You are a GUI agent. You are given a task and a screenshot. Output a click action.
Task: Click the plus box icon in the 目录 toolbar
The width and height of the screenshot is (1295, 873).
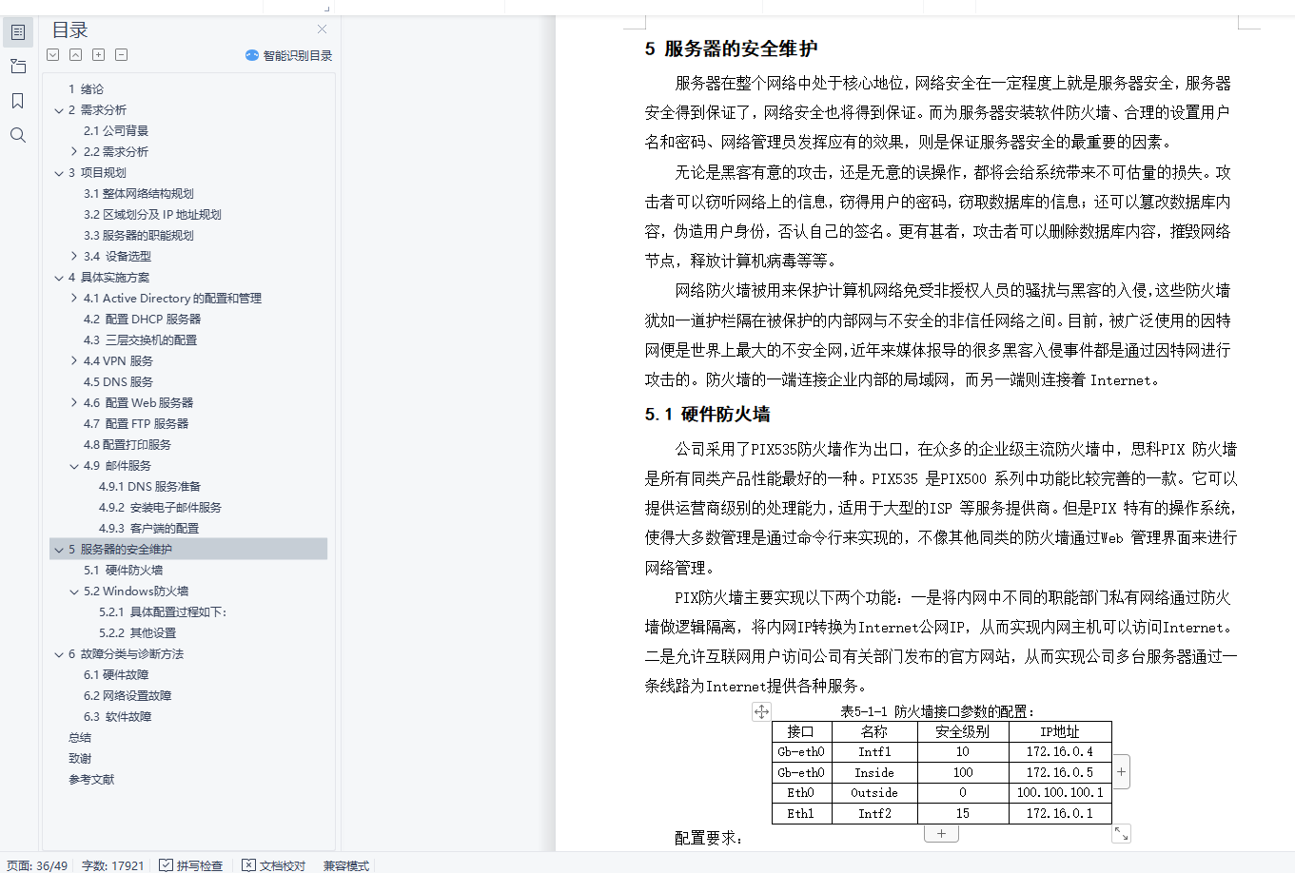click(99, 55)
